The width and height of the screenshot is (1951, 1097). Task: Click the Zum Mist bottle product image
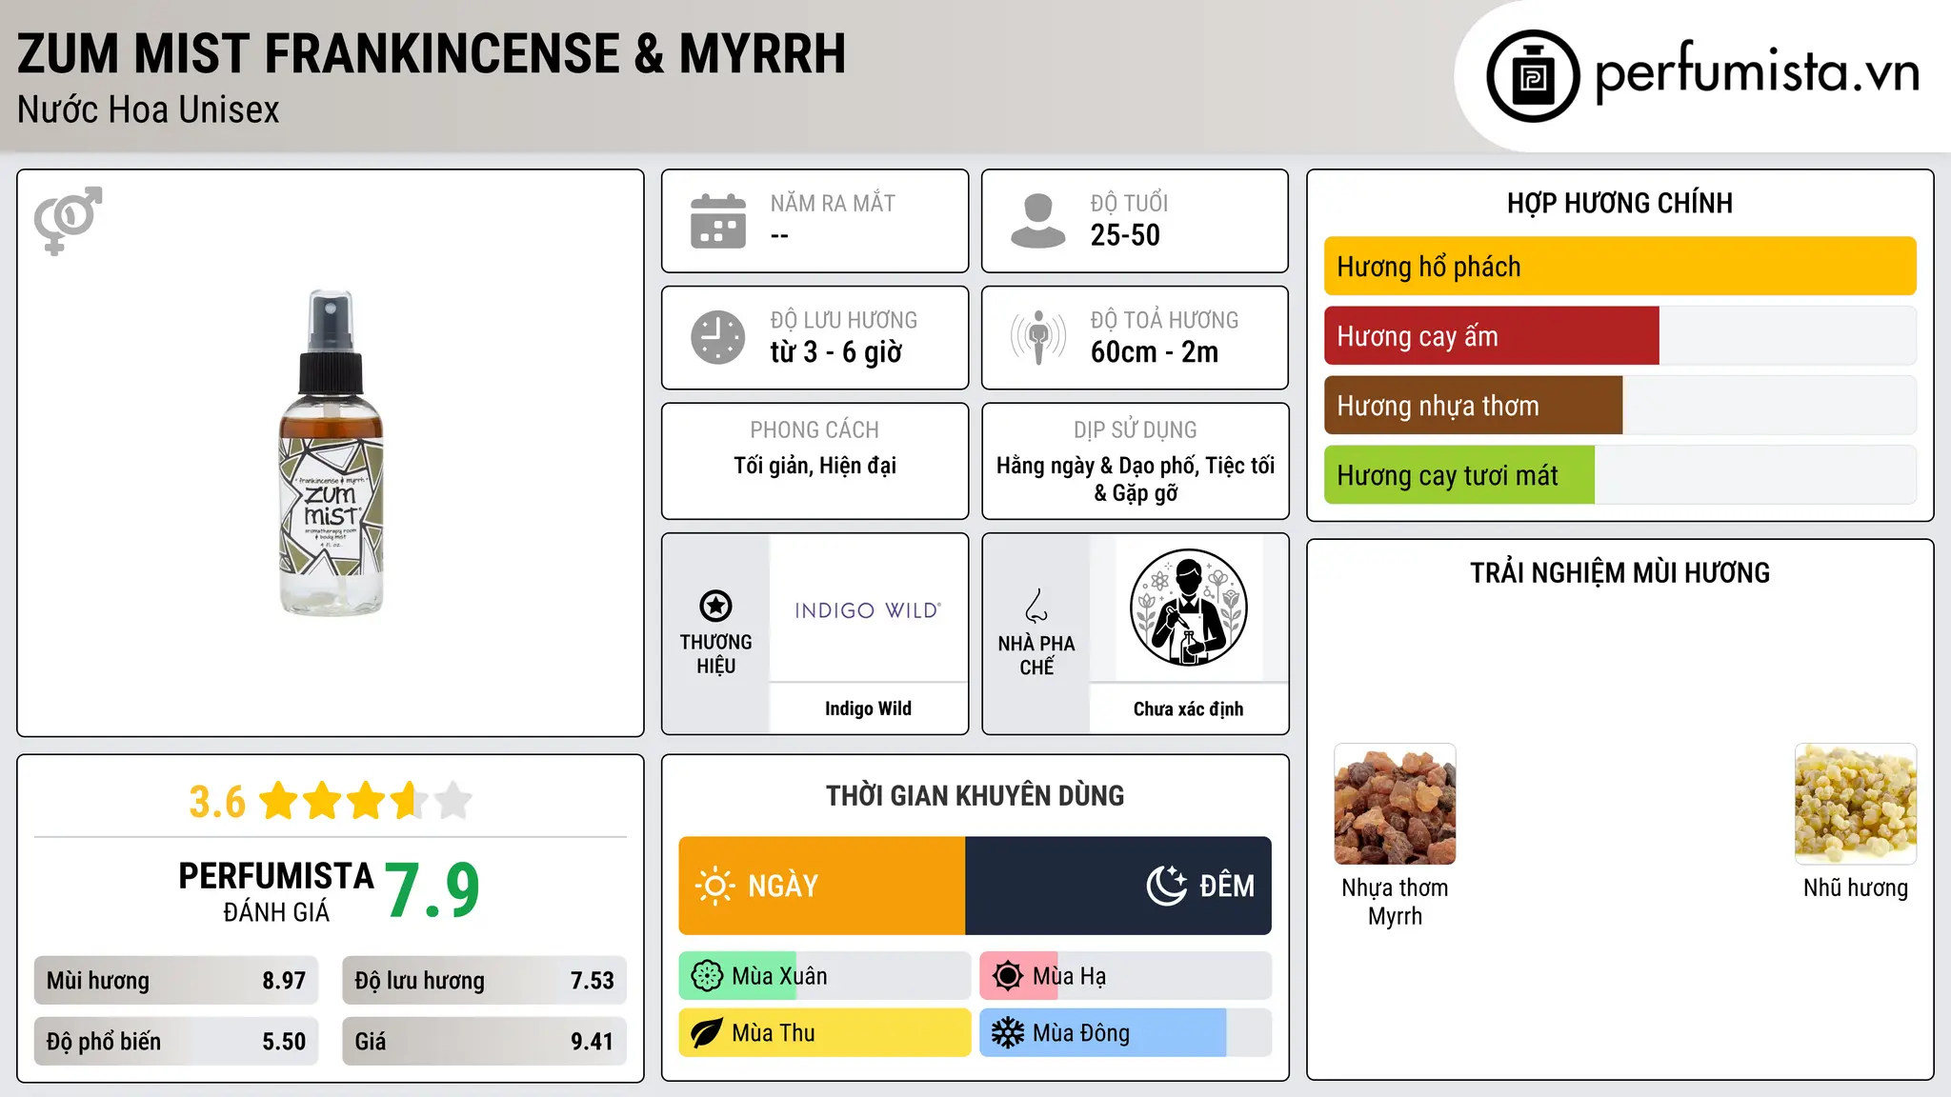point(331,453)
